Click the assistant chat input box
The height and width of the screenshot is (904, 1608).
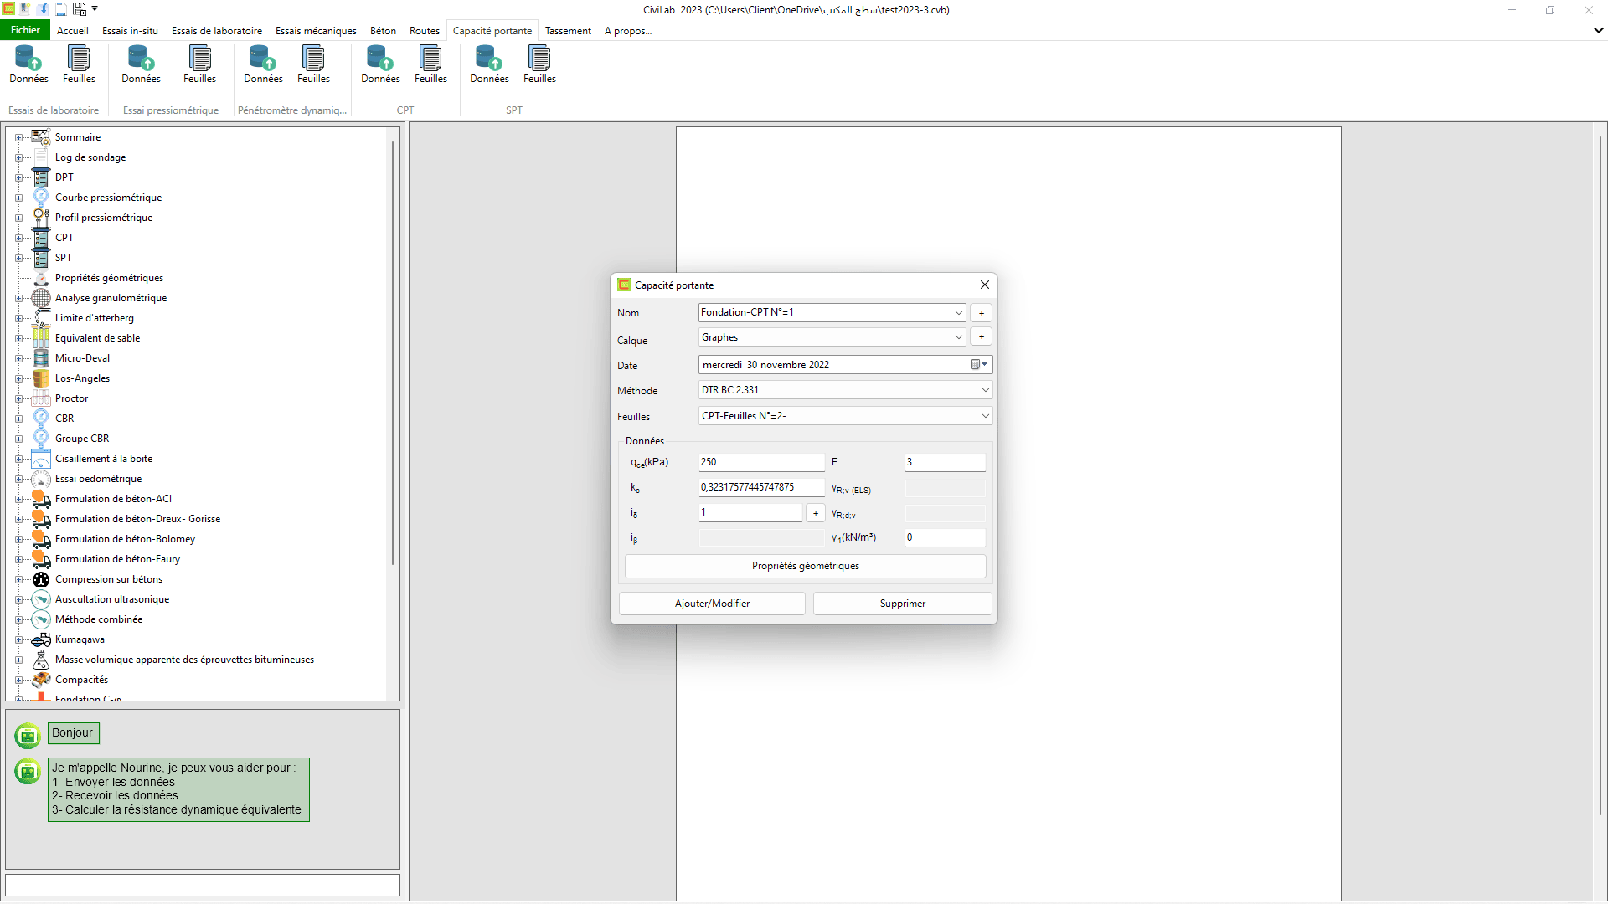[203, 885]
